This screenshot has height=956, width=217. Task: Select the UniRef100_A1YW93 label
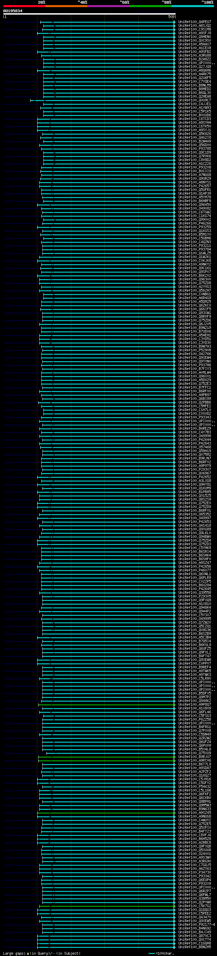point(195,108)
